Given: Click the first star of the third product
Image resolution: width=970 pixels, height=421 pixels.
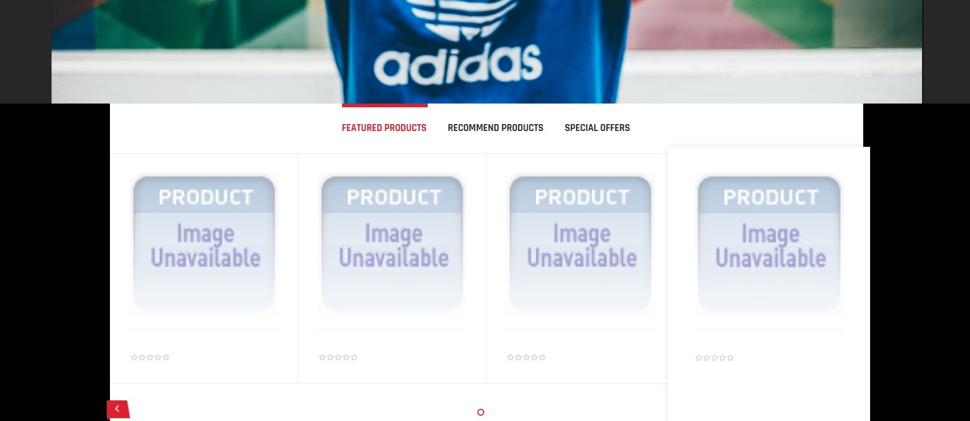Looking at the screenshot, I should [x=511, y=358].
